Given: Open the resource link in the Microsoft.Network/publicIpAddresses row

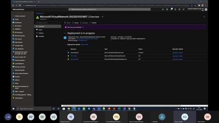Looking at the screenshot, I should coord(75,59).
